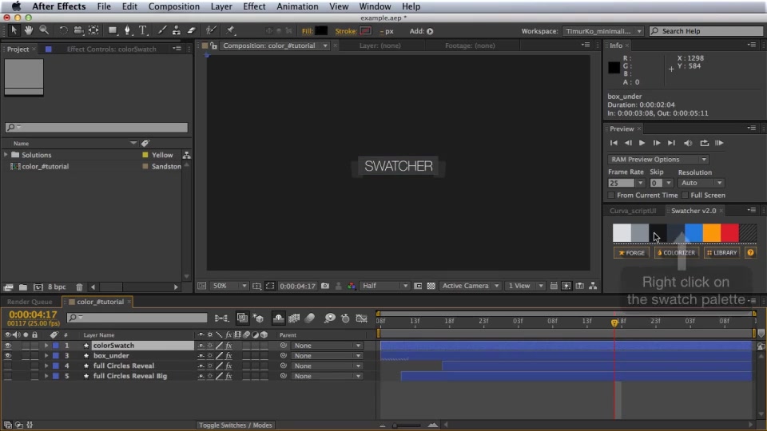Expand the Solutions folder
The image size is (767, 431).
pos(6,155)
